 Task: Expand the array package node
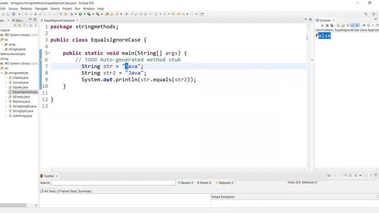tap(2, 44)
